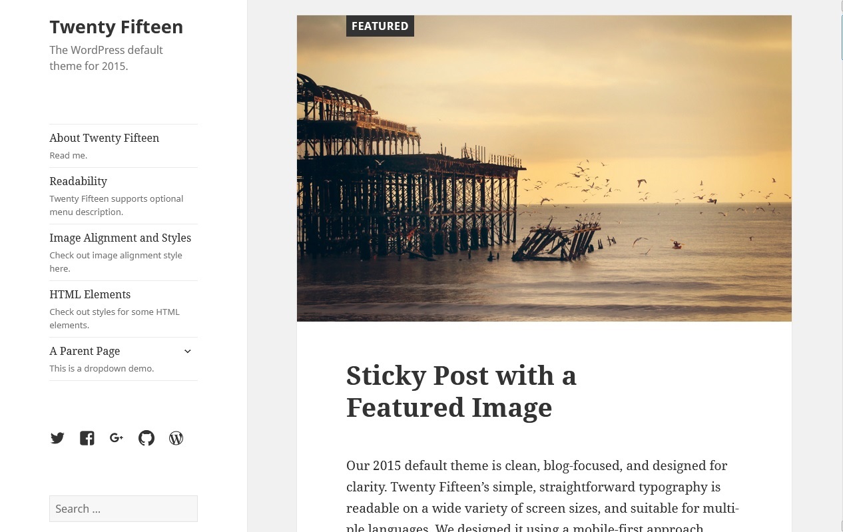Click the FEATURED label on the image

[380, 26]
